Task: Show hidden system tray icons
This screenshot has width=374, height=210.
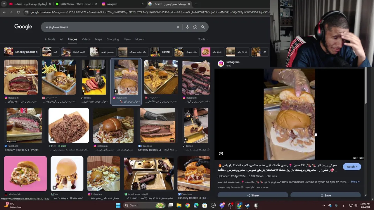Action: click(x=323, y=205)
